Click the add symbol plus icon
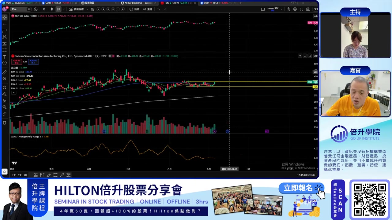 click(x=36, y=9)
